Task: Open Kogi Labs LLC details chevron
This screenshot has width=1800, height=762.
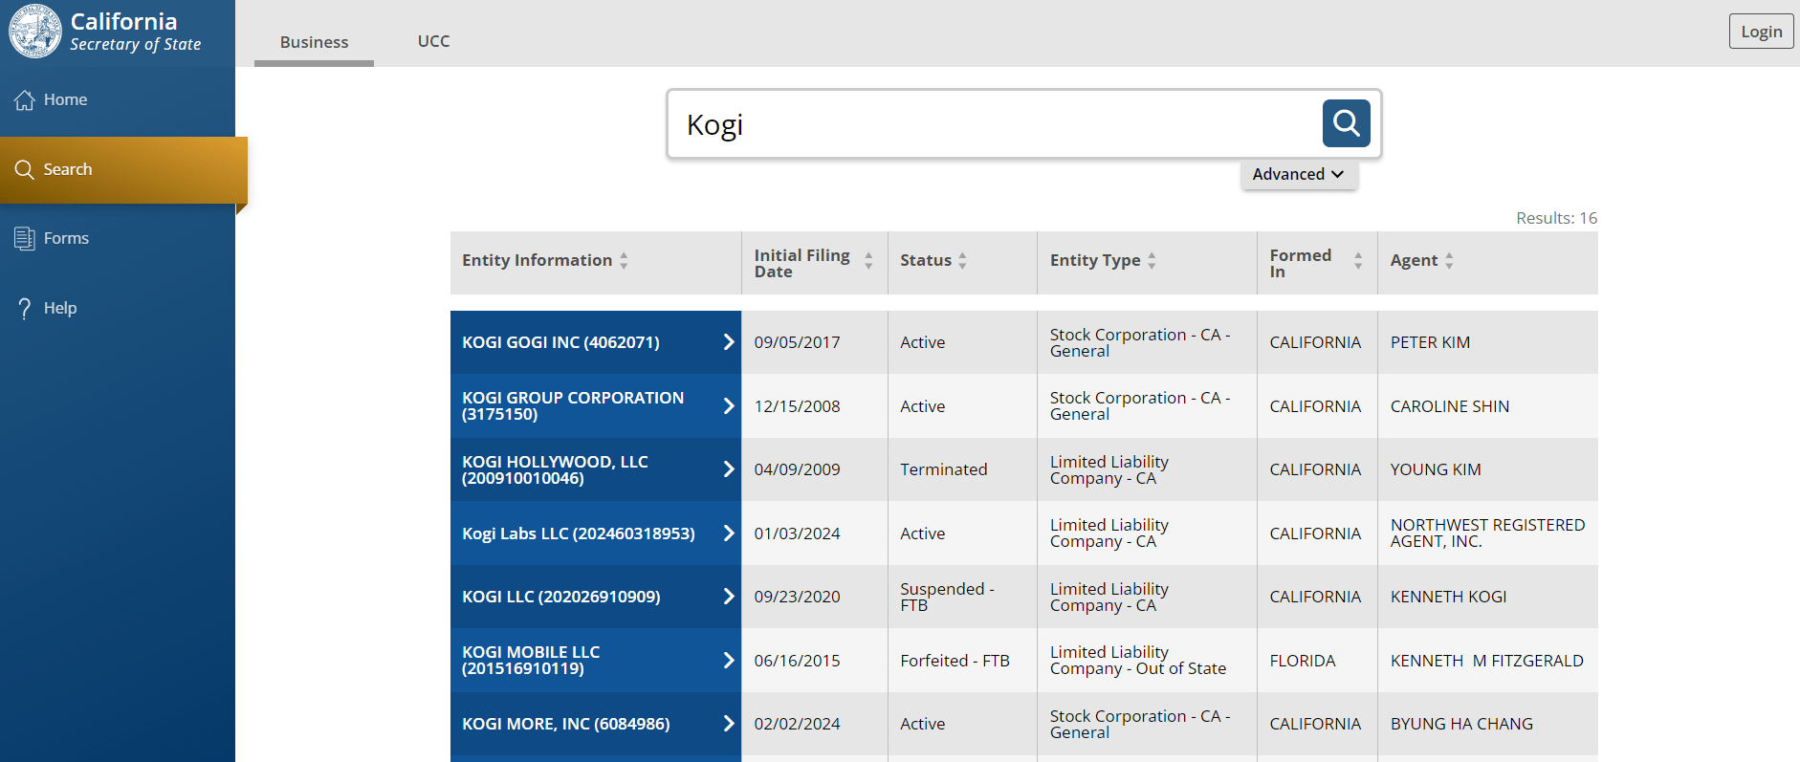Action: (x=728, y=533)
